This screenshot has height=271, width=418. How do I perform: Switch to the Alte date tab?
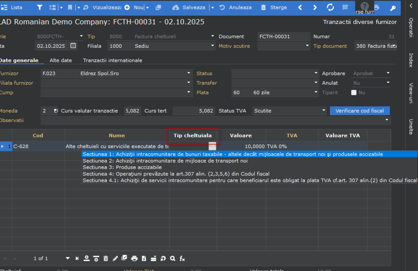[x=61, y=60]
